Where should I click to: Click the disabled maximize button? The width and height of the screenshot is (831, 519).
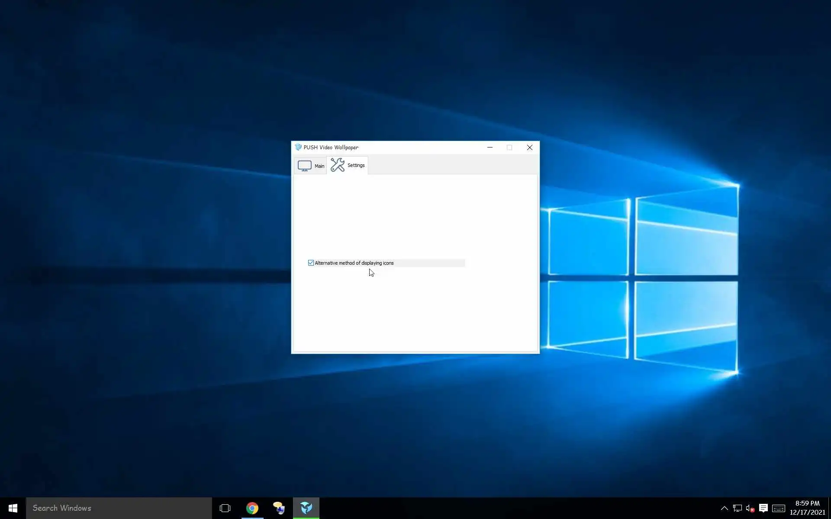click(509, 147)
